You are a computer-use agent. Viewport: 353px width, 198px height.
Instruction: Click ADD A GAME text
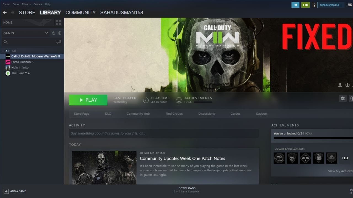[18, 191]
